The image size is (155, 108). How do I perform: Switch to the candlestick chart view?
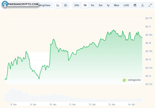[x=65, y=5]
